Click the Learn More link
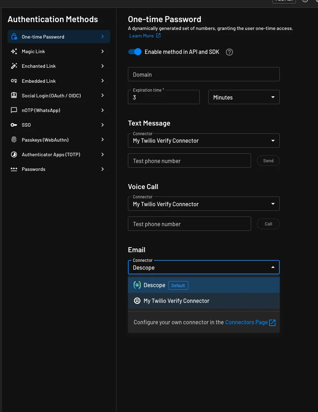This screenshot has height=412, width=318. click(141, 36)
